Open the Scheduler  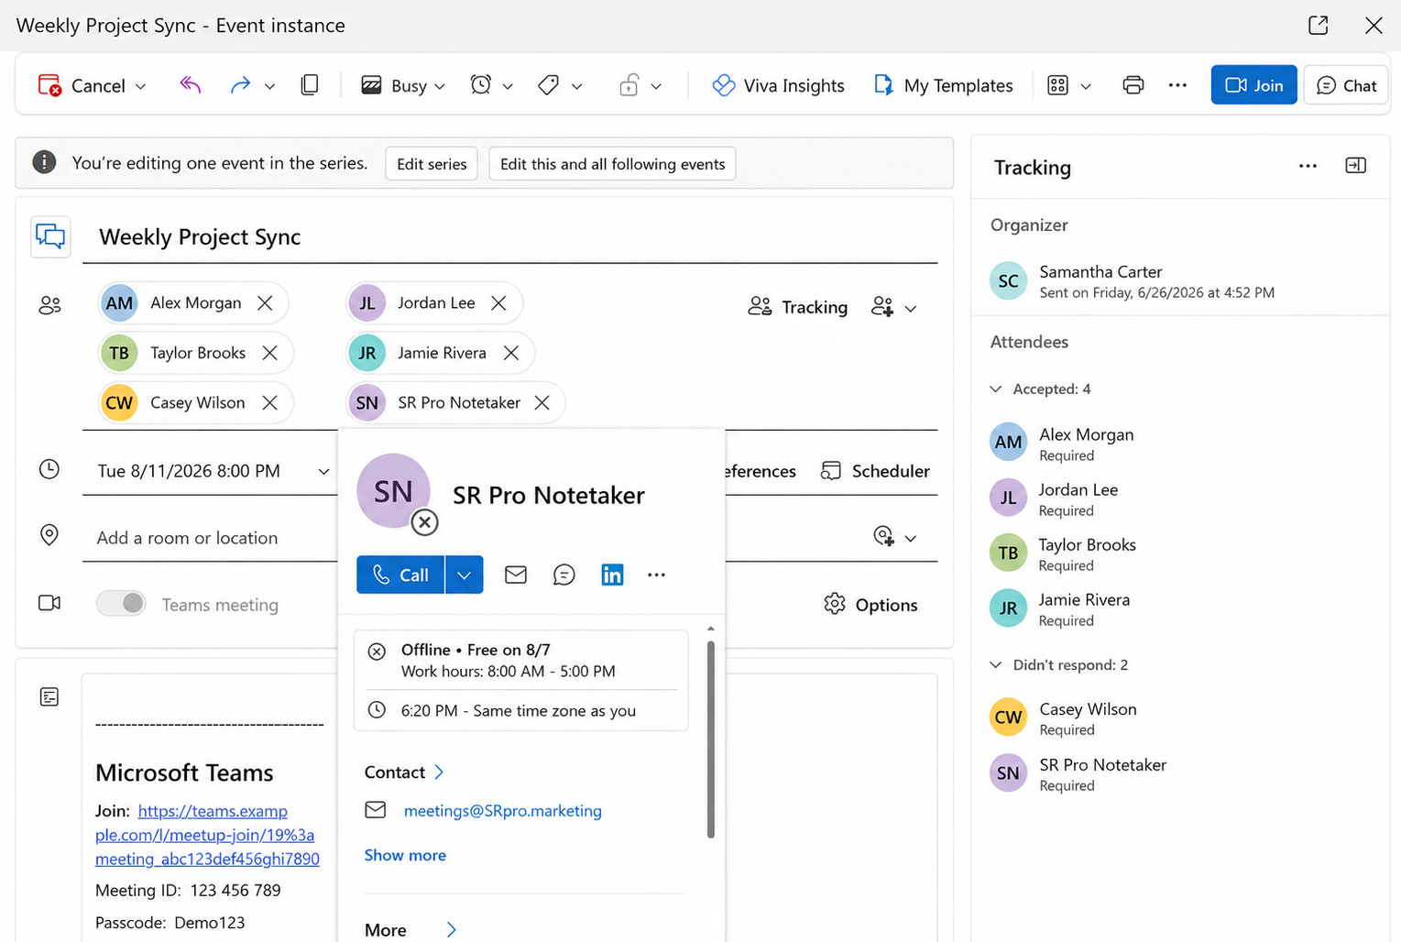[875, 471]
